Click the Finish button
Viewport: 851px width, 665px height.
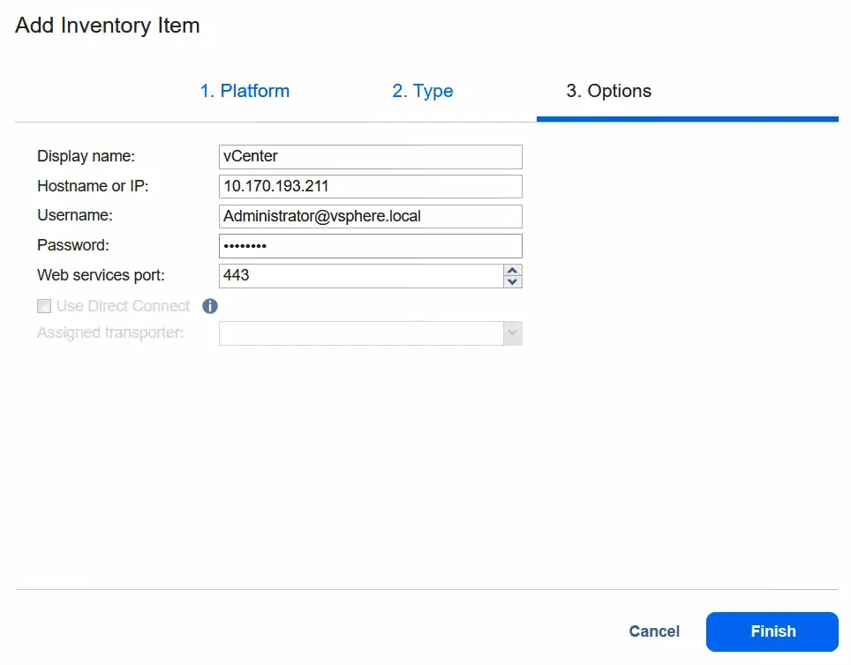(x=772, y=631)
